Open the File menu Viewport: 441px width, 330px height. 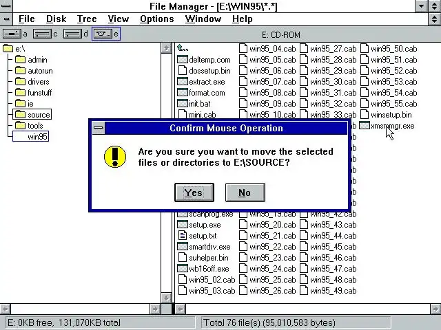tap(27, 19)
